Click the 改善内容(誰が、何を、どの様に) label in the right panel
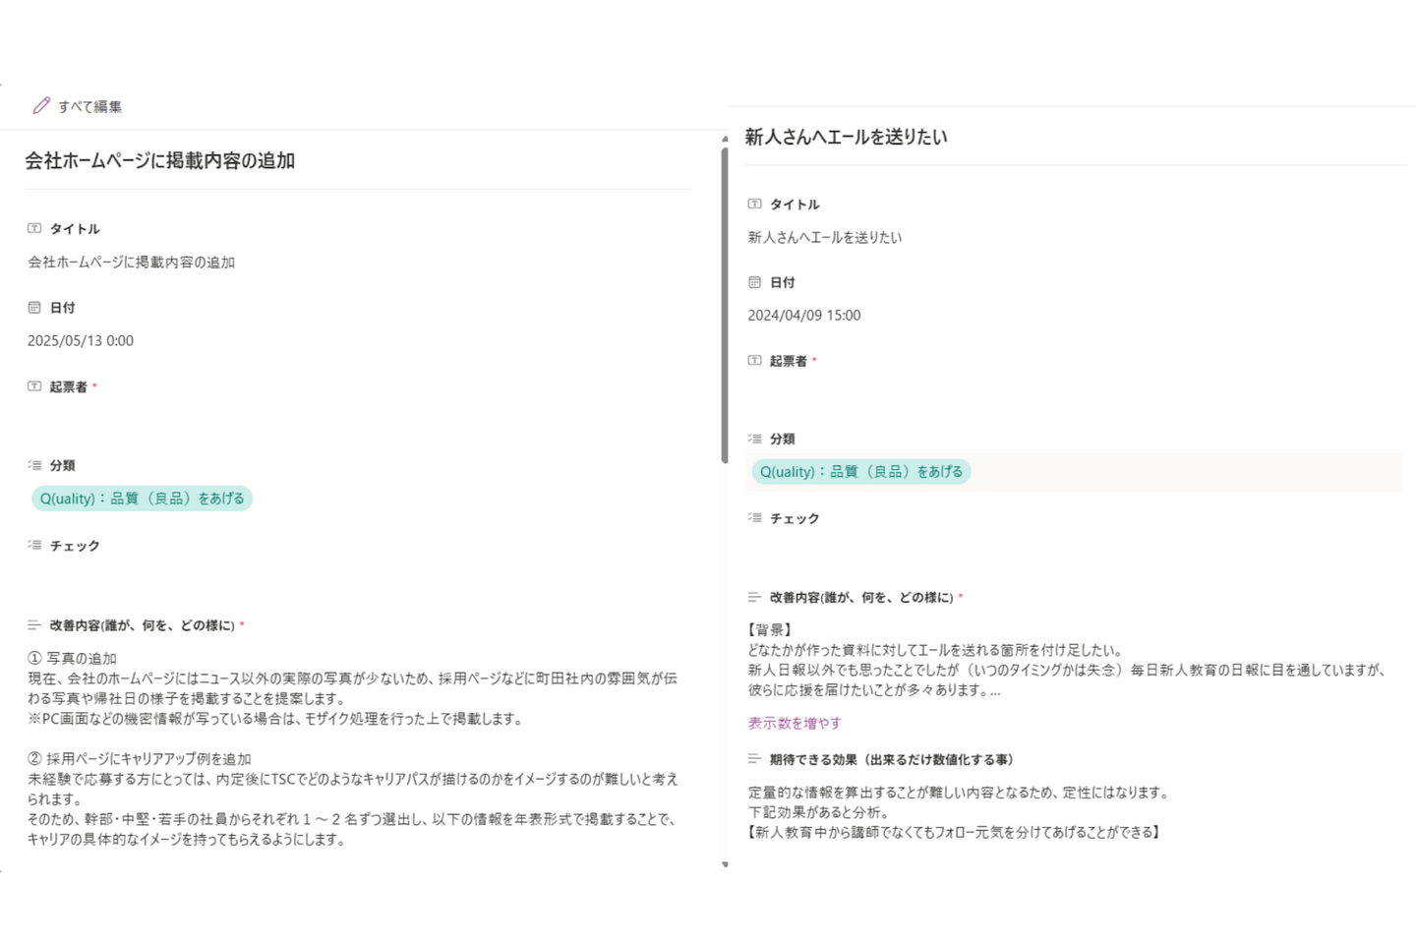1416x943 pixels. 860,597
